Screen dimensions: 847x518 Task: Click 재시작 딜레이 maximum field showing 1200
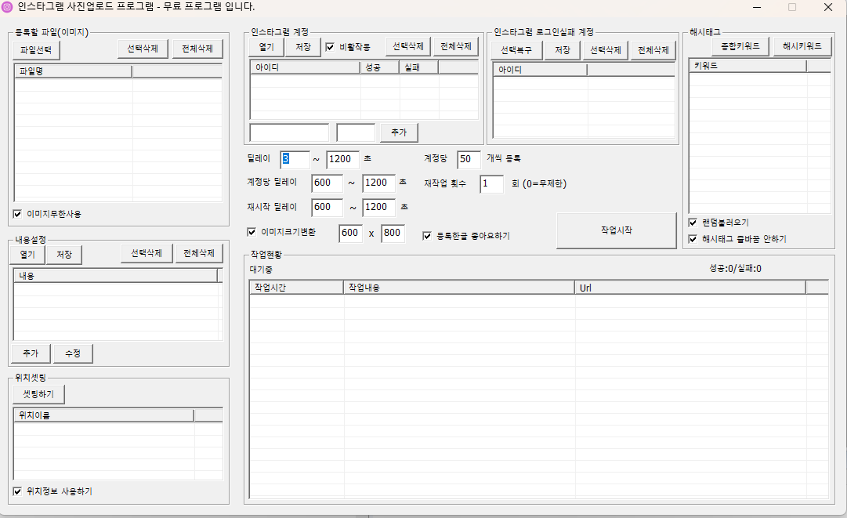(x=378, y=207)
